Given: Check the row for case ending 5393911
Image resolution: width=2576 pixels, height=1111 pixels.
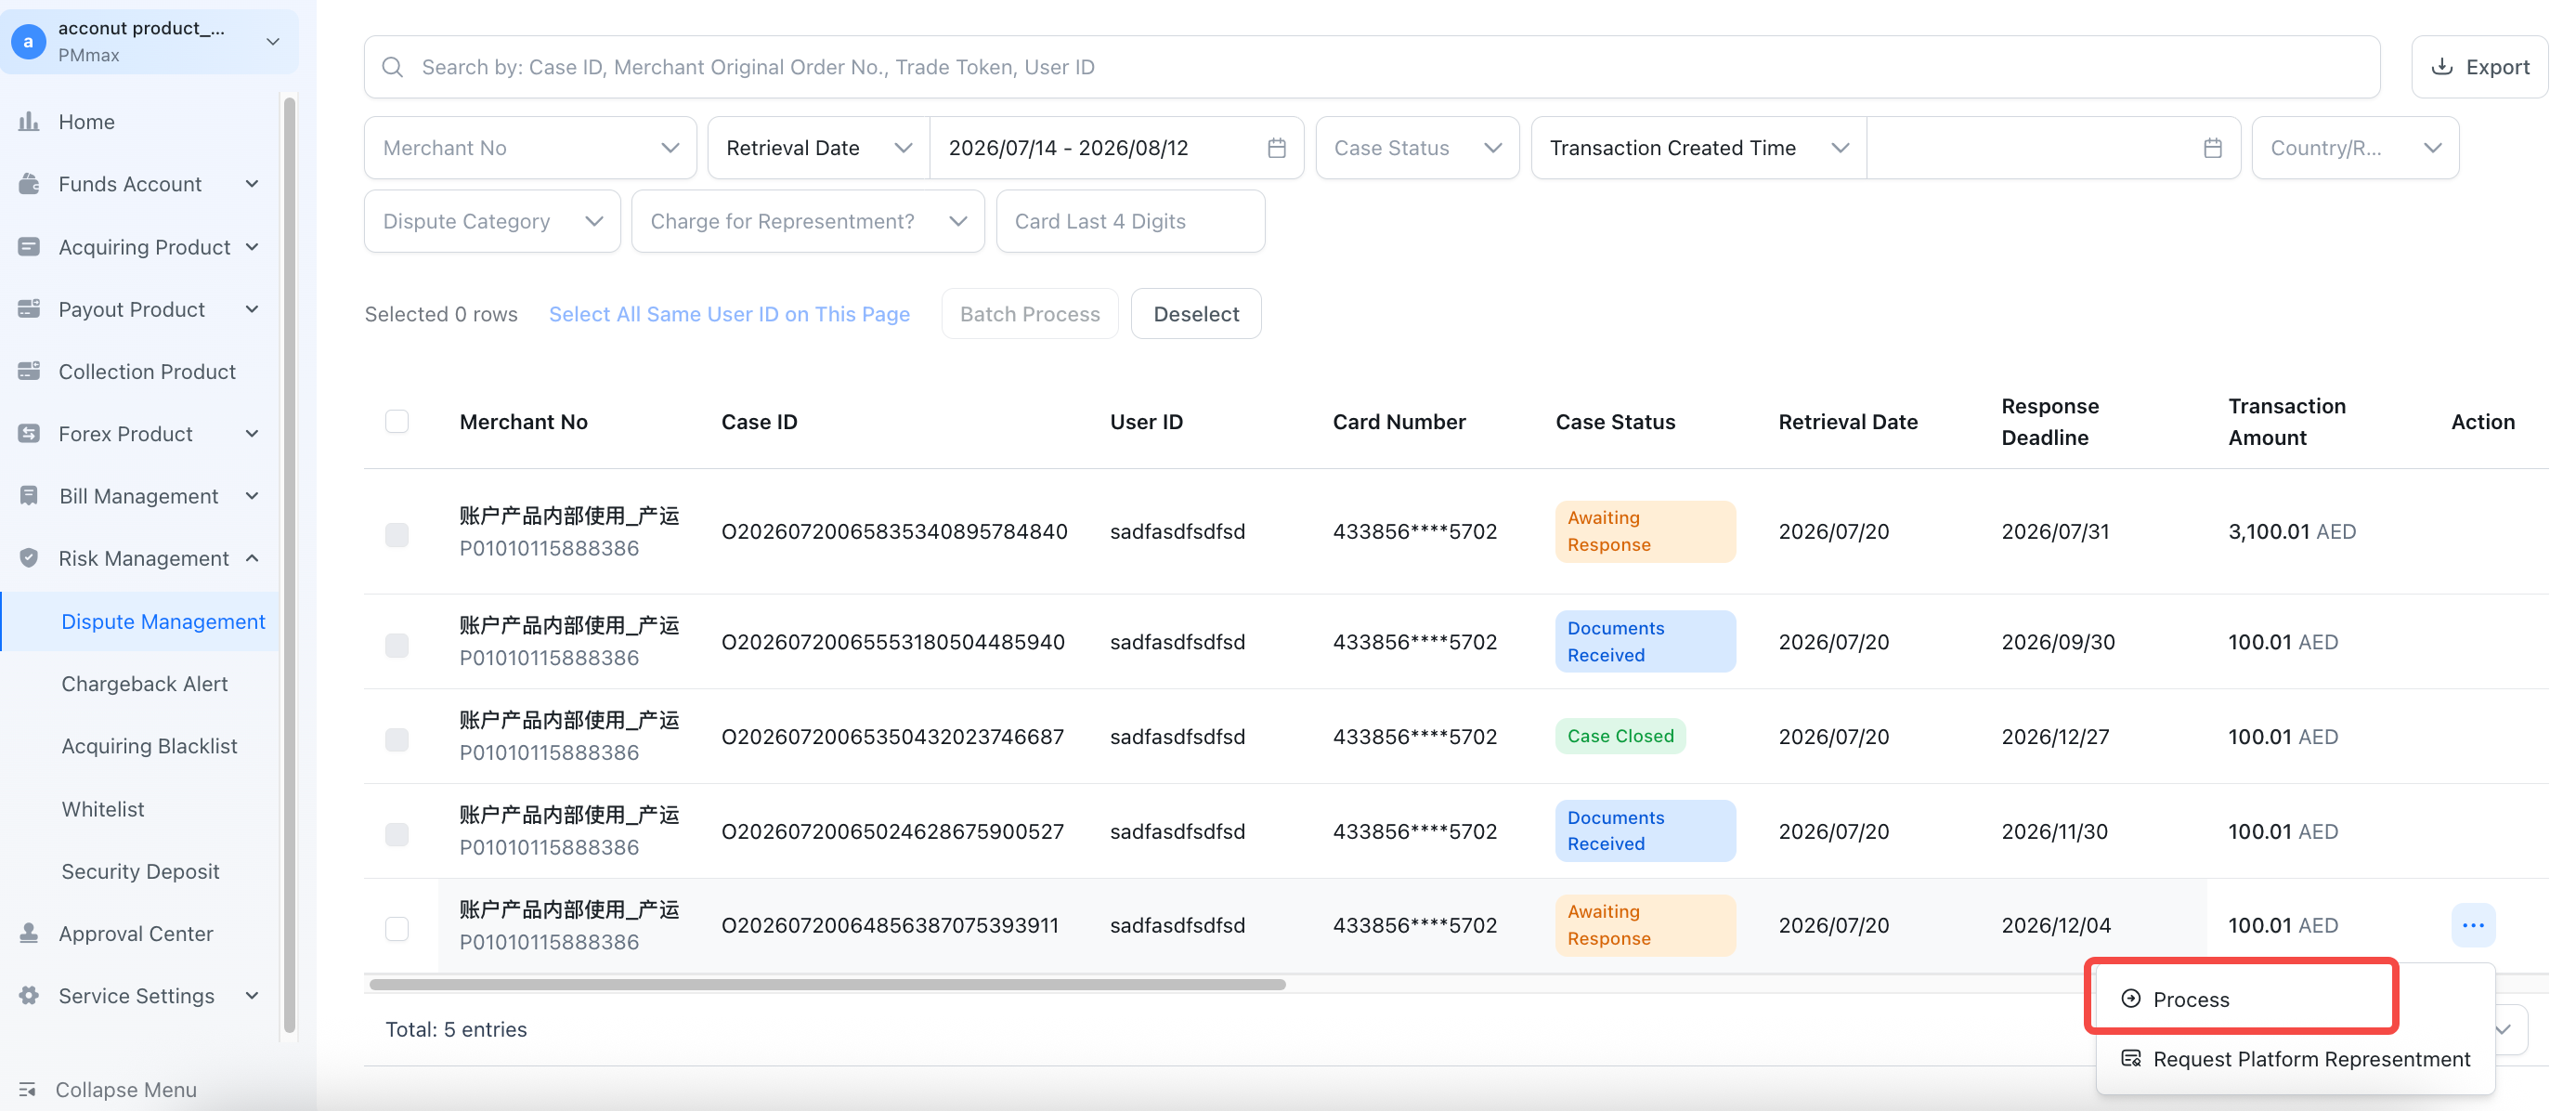Looking at the screenshot, I should tap(397, 929).
